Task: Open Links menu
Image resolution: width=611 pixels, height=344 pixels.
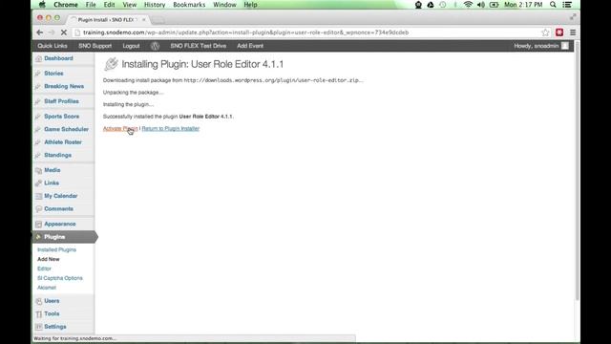Action: click(52, 183)
